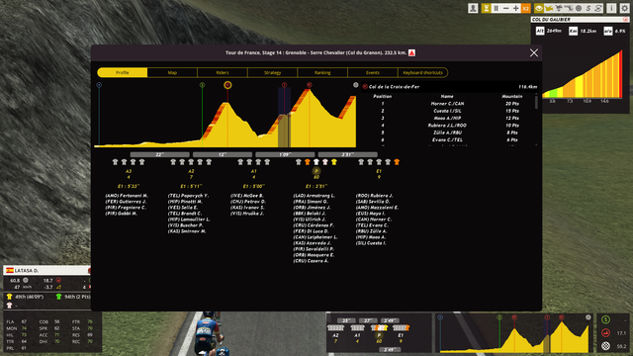Click the grey finish marker on stage profile
The image size is (633, 356).
click(x=356, y=85)
